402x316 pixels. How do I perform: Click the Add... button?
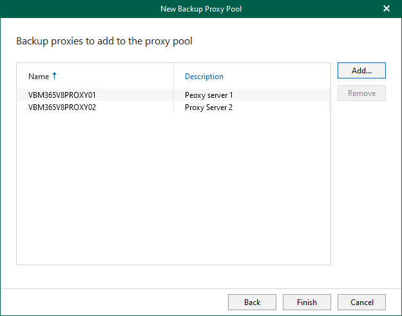click(361, 70)
